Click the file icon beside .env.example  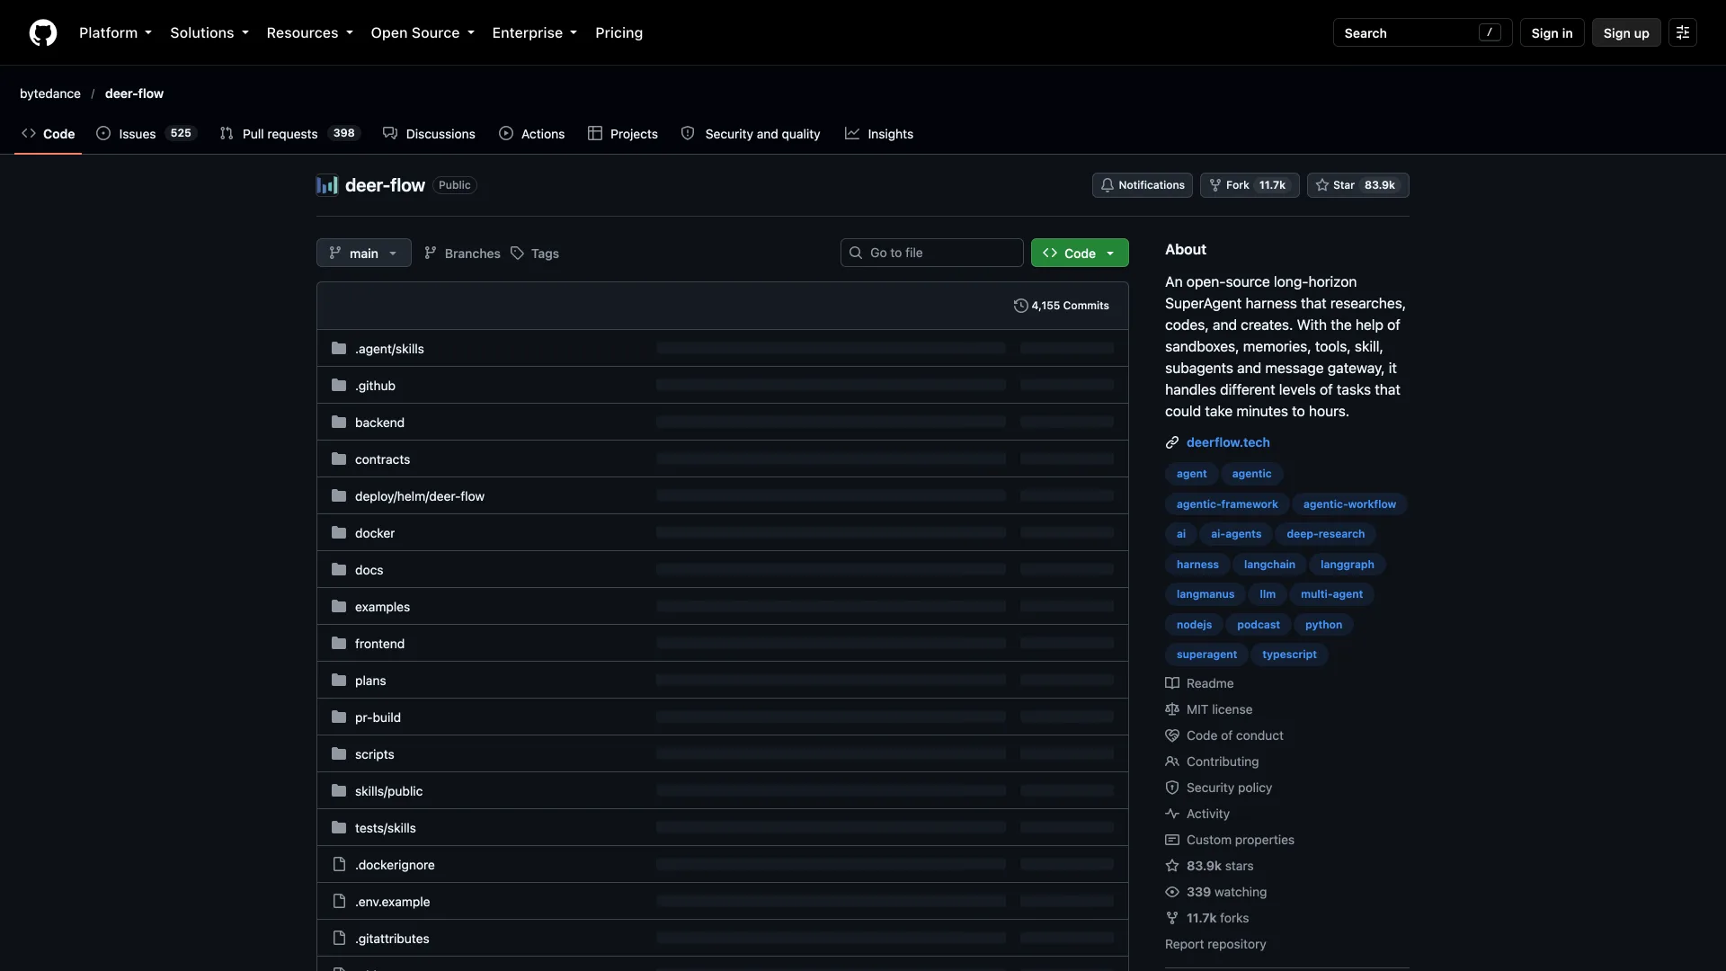pyautogui.click(x=339, y=902)
